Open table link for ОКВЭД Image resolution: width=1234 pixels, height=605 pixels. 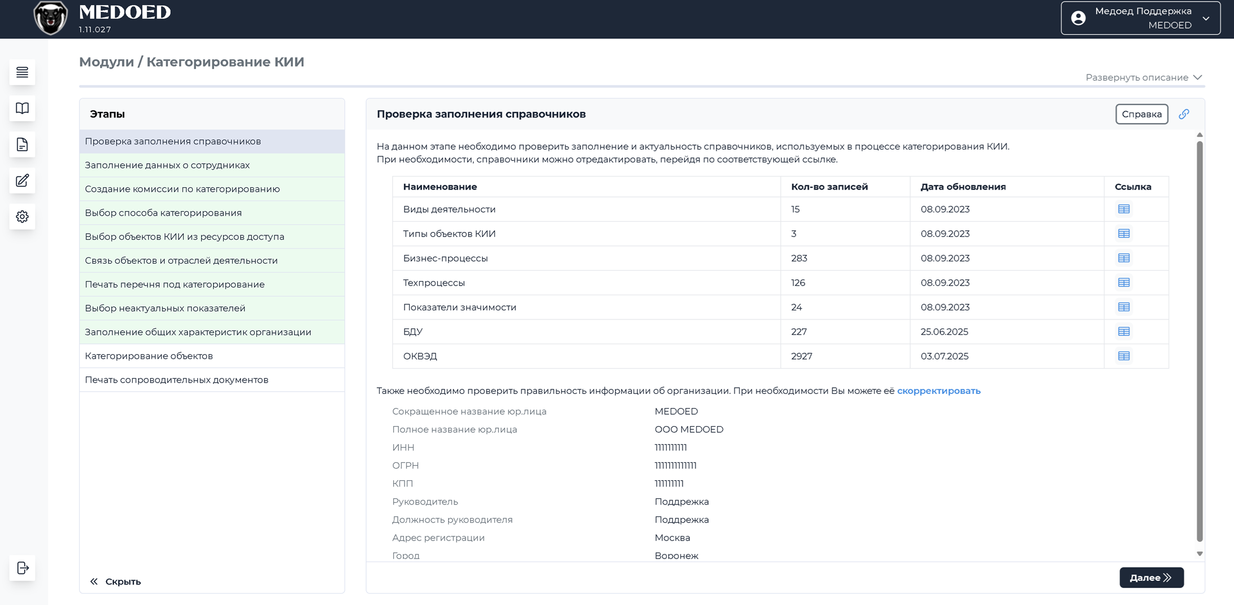[1124, 356]
